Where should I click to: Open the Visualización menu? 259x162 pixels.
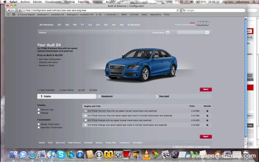(x=53, y=2)
